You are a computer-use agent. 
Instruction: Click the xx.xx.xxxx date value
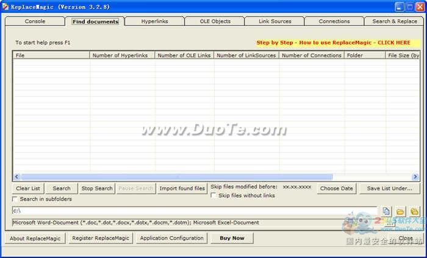pos(297,187)
